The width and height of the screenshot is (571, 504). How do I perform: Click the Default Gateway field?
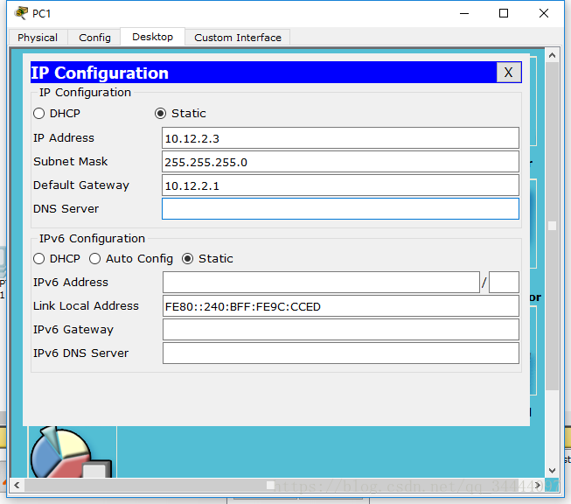point(340,185)
